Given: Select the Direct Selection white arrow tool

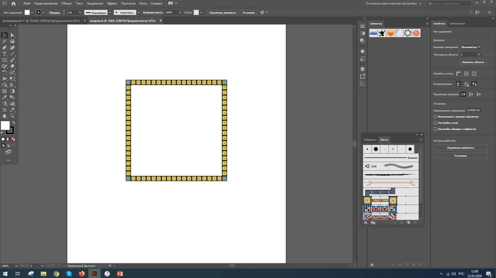Looking at the screenshot, I should [13, 35].
